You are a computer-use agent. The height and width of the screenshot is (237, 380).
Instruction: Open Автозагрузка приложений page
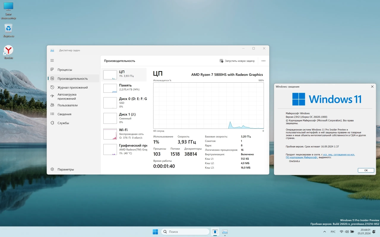click(x=73, y=96)
